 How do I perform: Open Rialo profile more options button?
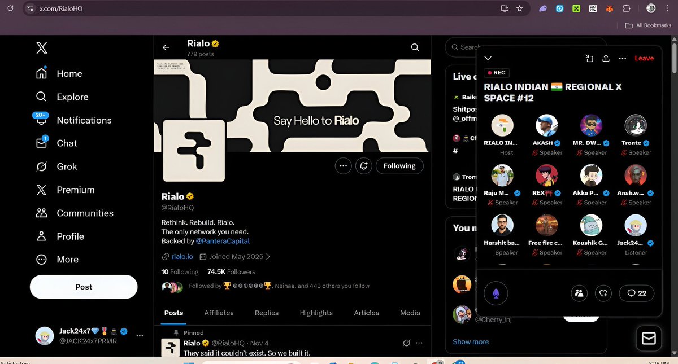point(342,166)
